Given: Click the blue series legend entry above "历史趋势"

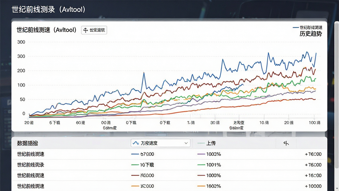Looking at the screenshot, I should 308,28.
